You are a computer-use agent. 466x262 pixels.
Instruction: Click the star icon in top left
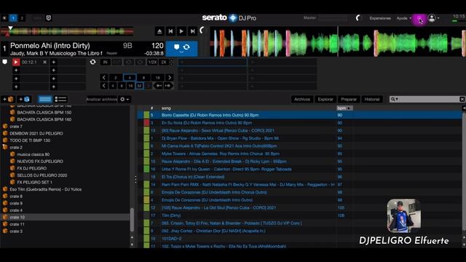[x=4, y=18]
